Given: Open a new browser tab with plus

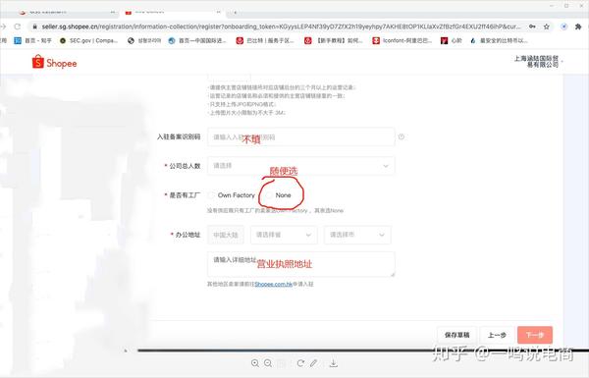Looking at the screenshot, I should pyautogui.click(x=236, y=12).
